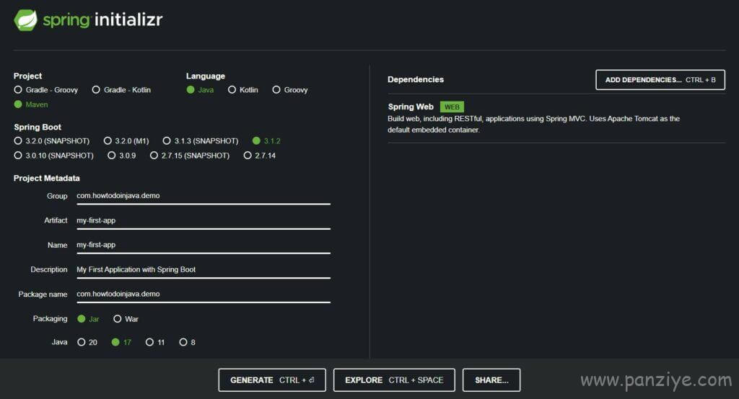Click the Generate button
Viewport: 739px width, 399px height.
[272, 380]
